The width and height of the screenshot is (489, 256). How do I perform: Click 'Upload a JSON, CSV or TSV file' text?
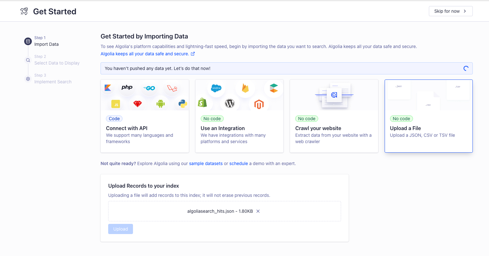(x=423, y=135)
